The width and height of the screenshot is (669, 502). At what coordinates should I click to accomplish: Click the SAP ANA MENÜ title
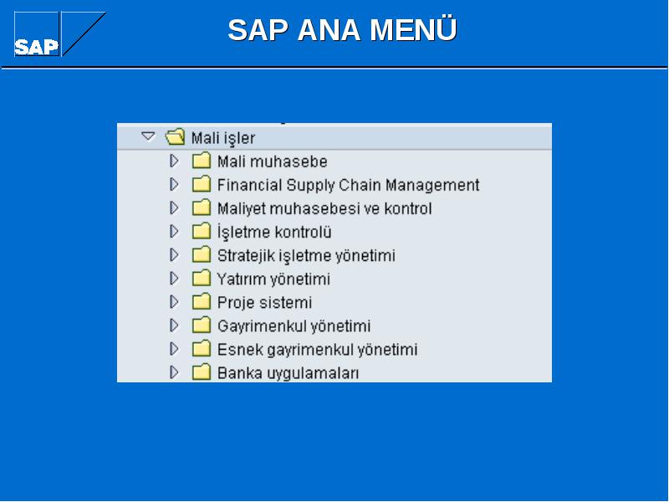342,29
